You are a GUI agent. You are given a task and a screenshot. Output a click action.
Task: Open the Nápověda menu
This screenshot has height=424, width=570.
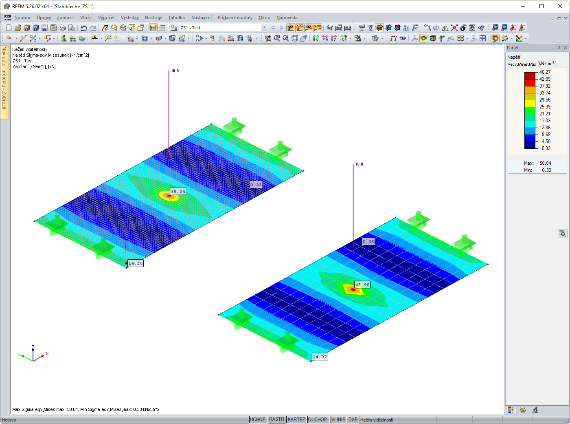(x=287, y=18)
